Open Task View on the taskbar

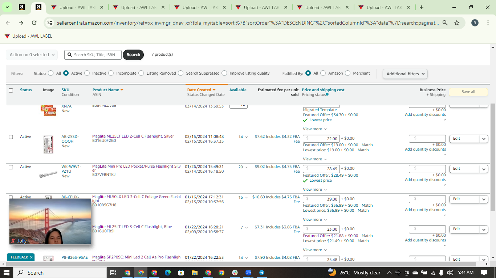pyautogui.click(x=113, y=273)
